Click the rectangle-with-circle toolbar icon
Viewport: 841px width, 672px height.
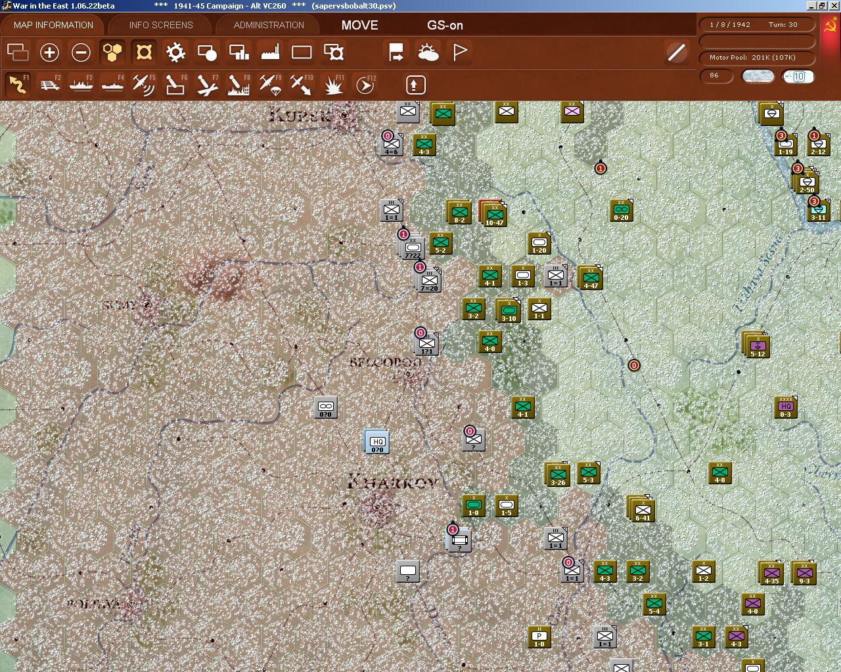tap(207, 52)
